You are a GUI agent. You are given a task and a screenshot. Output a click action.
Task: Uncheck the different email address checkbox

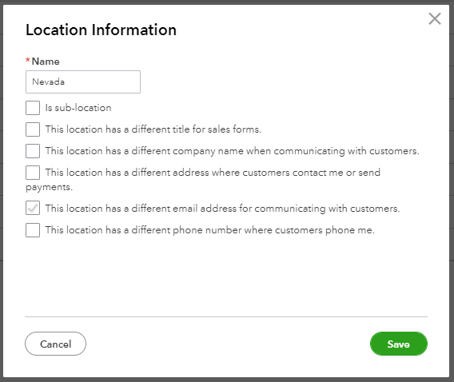pyautogui.click(x=33, y=209)
